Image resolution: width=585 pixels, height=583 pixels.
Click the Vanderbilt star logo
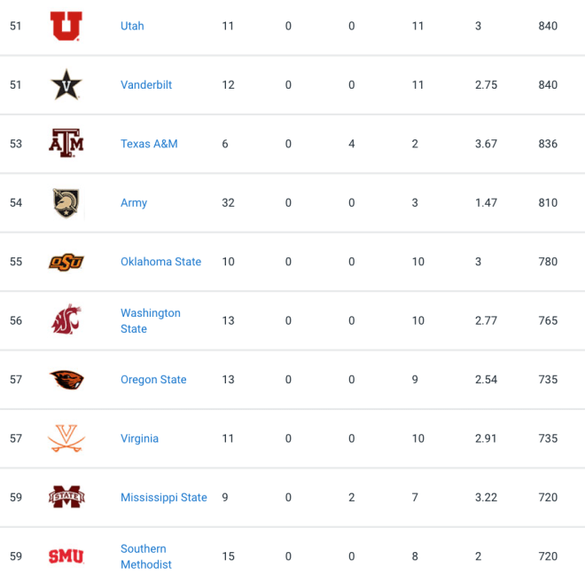66,85
